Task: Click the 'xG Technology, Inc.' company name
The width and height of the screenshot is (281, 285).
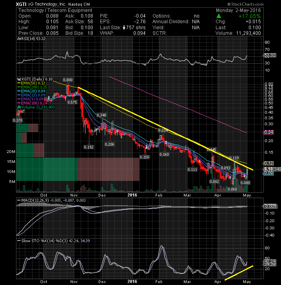Action: [x=47, y=4]
